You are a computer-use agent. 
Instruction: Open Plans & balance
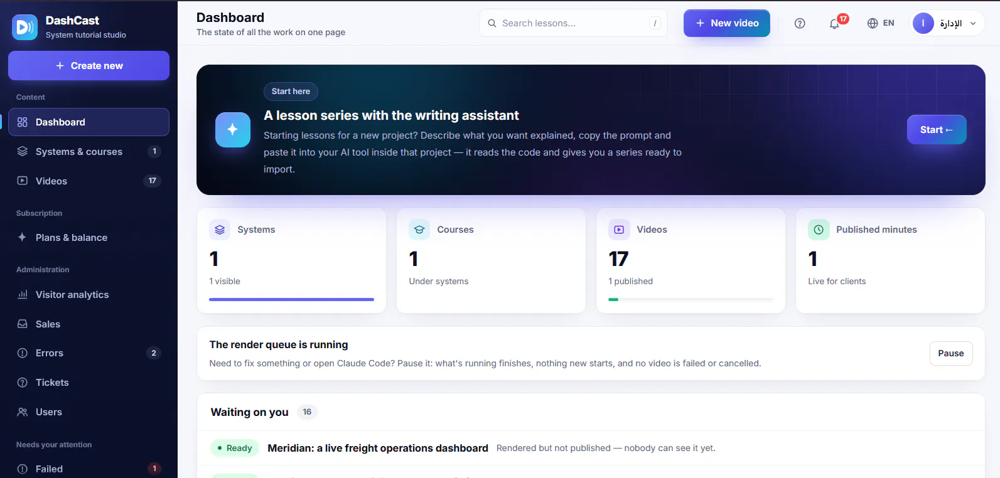coord(89,237)
